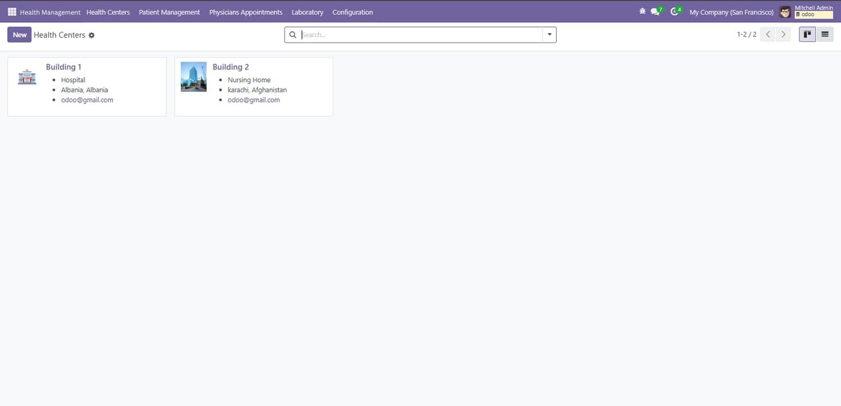Click Mitchell Admin user avatar

pos(785,12)
